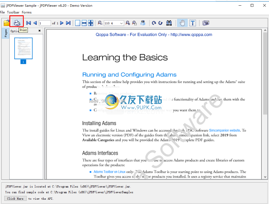Viewport: 269px width, 204px height.
Task: Maximize the jPDFViewer window
Action: coord(252,6)
